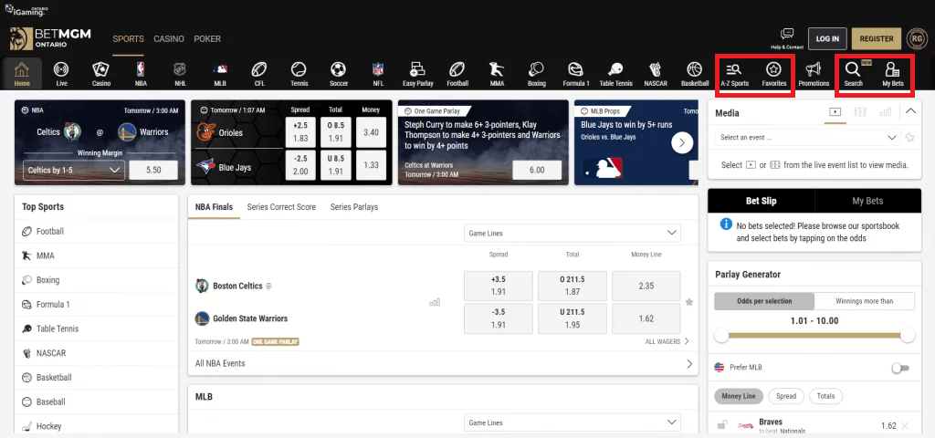Screen dimensions: 935x438
Task: Click the BetMGM Ontario logo
Action: click(x=50, y=38)
